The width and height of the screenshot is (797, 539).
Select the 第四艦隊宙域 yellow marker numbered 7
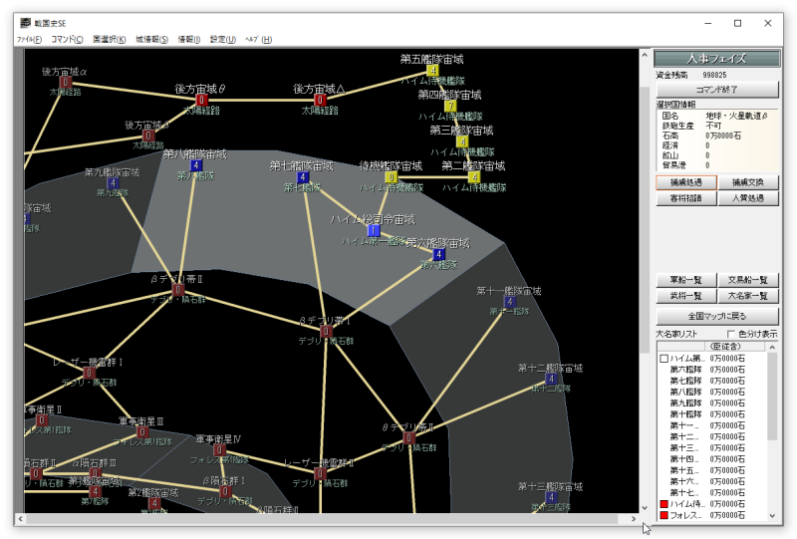click(450, 106)
